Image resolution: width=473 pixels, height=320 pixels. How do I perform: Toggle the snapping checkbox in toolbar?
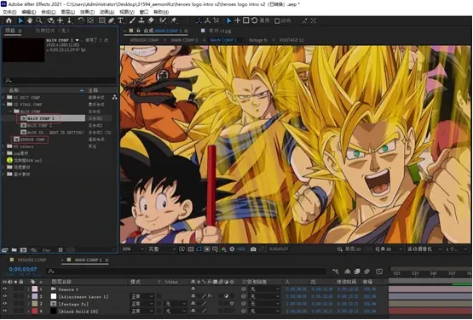point(277,20)
